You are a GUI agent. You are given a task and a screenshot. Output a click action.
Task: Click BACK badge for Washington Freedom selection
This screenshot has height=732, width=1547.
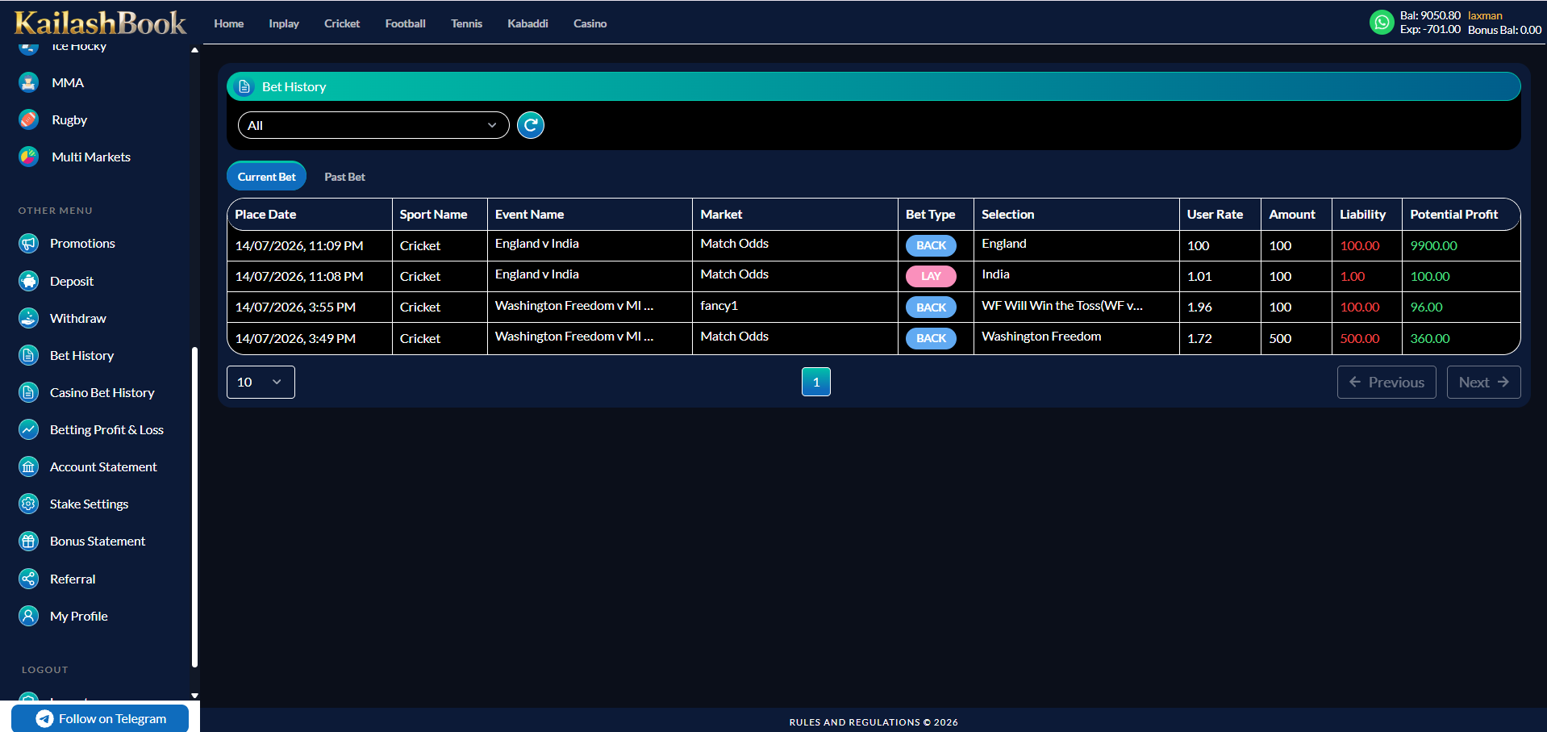[931, 338]
